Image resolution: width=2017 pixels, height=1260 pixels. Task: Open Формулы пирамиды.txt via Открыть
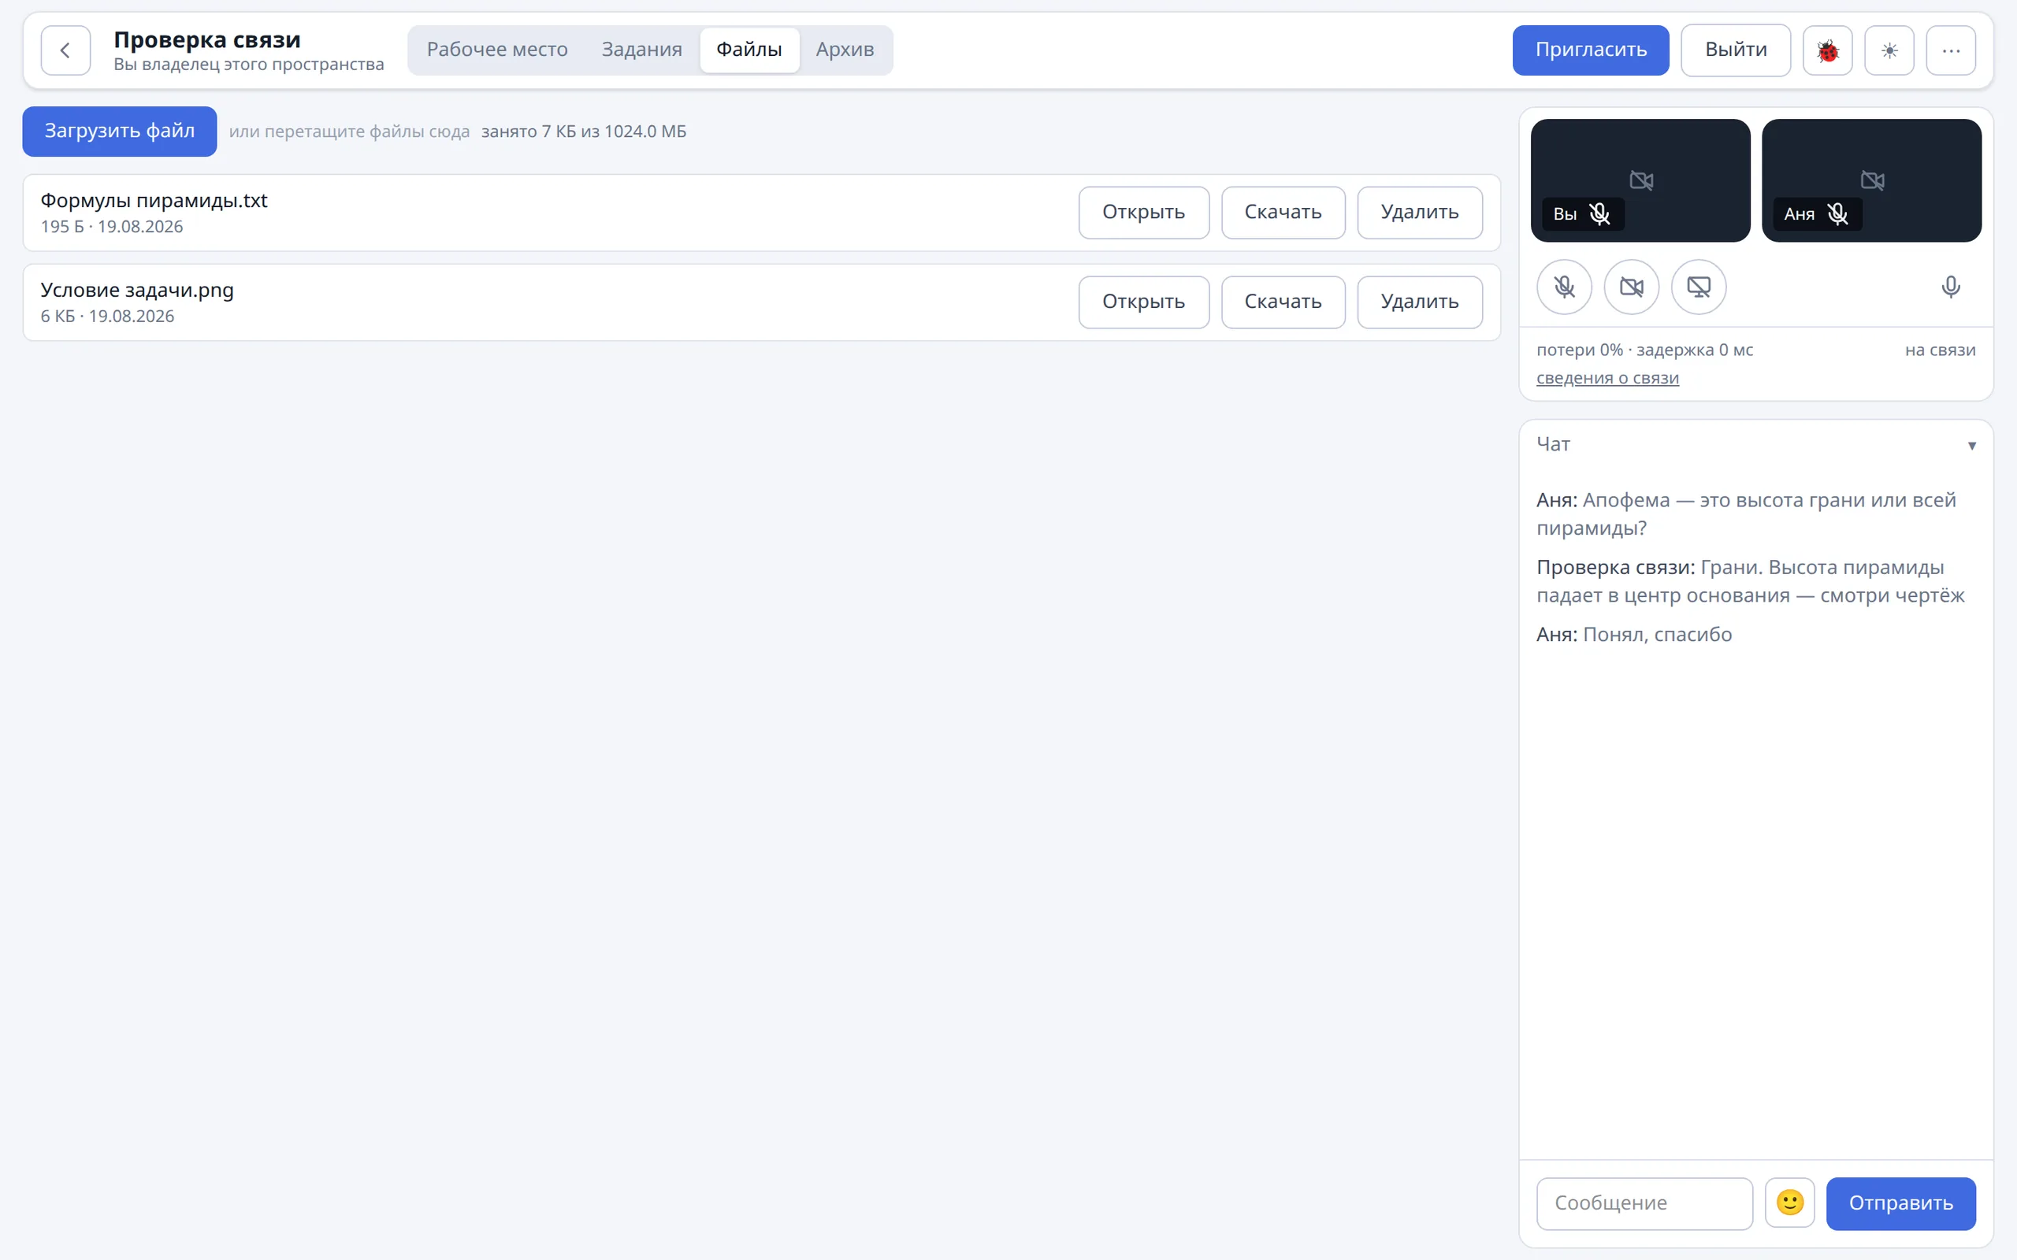click(1143, 213)
